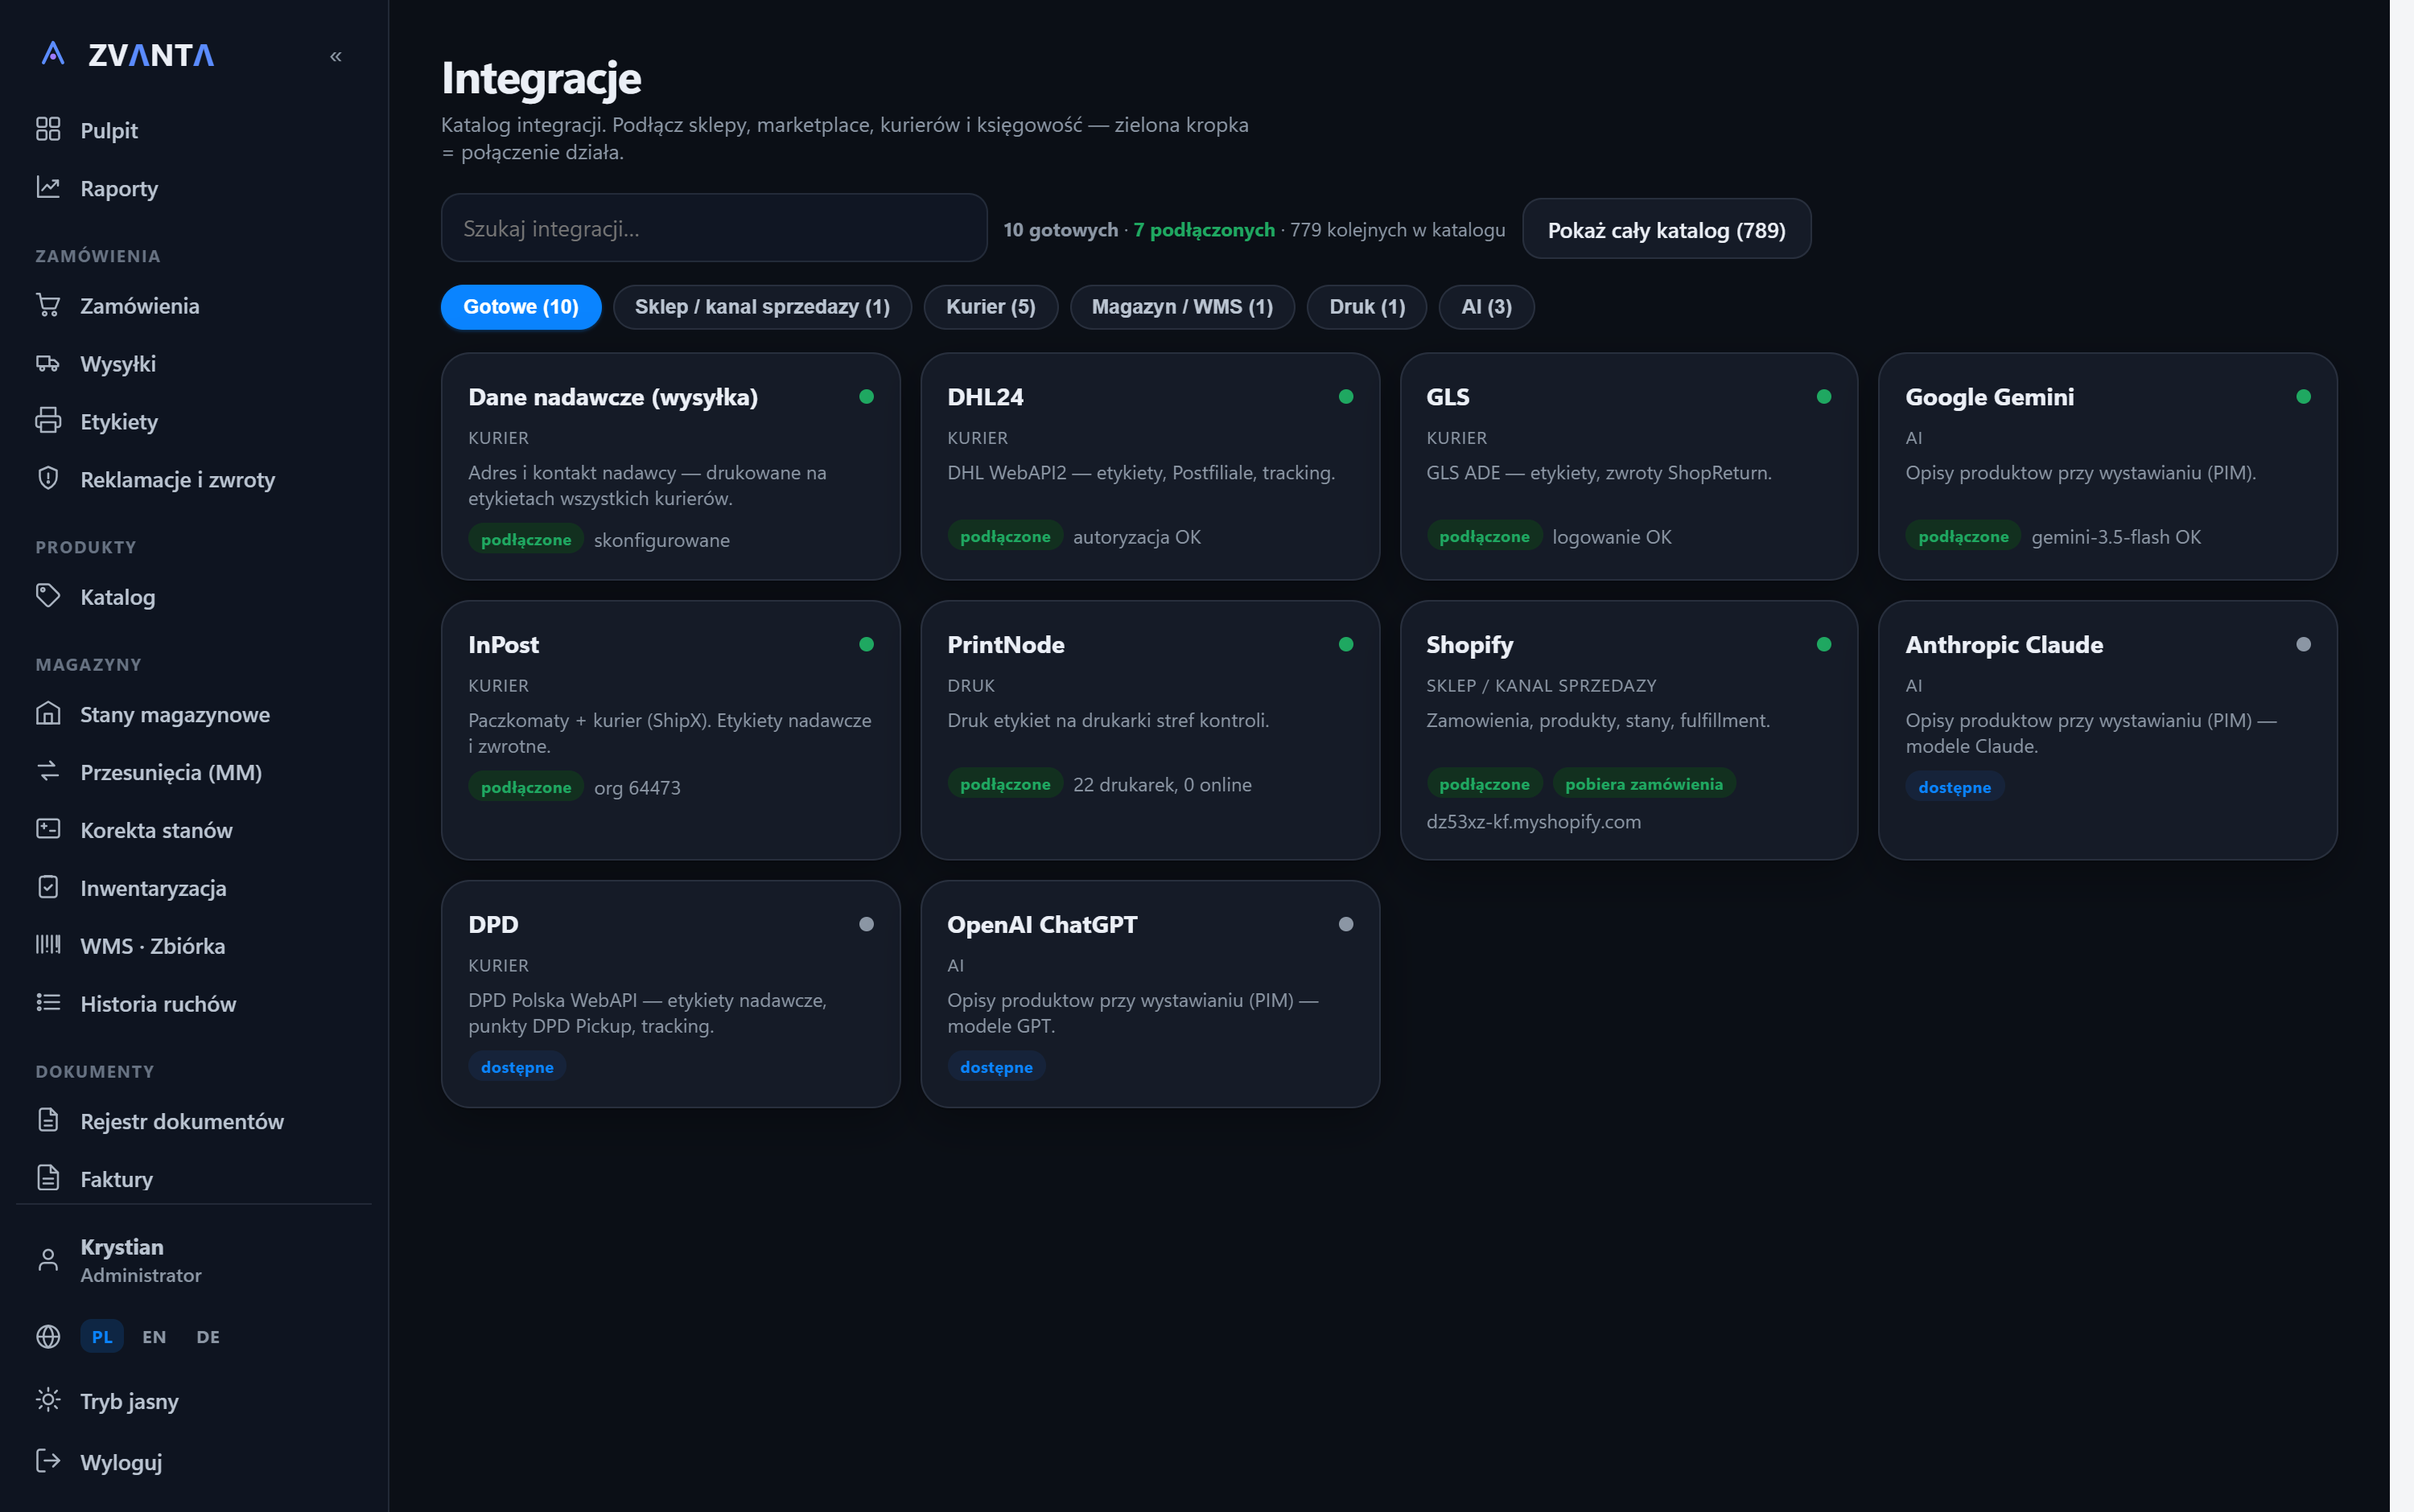Focus the Szukaj integracji search field
The height and width of the screenshot is (1512, 2414).
715,228
